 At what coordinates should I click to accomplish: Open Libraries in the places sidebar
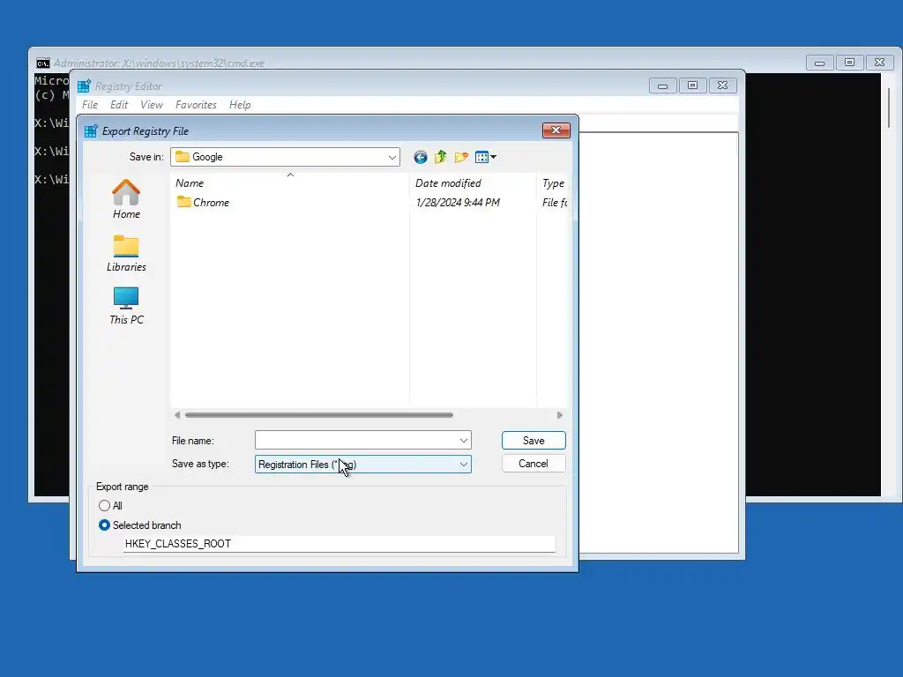[x=126, y=253]
